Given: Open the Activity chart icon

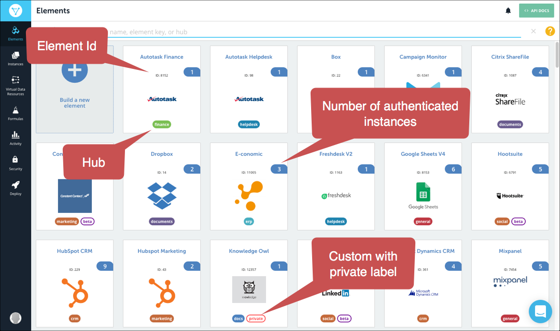Looking at the screenshot, I should click(16, 138).
